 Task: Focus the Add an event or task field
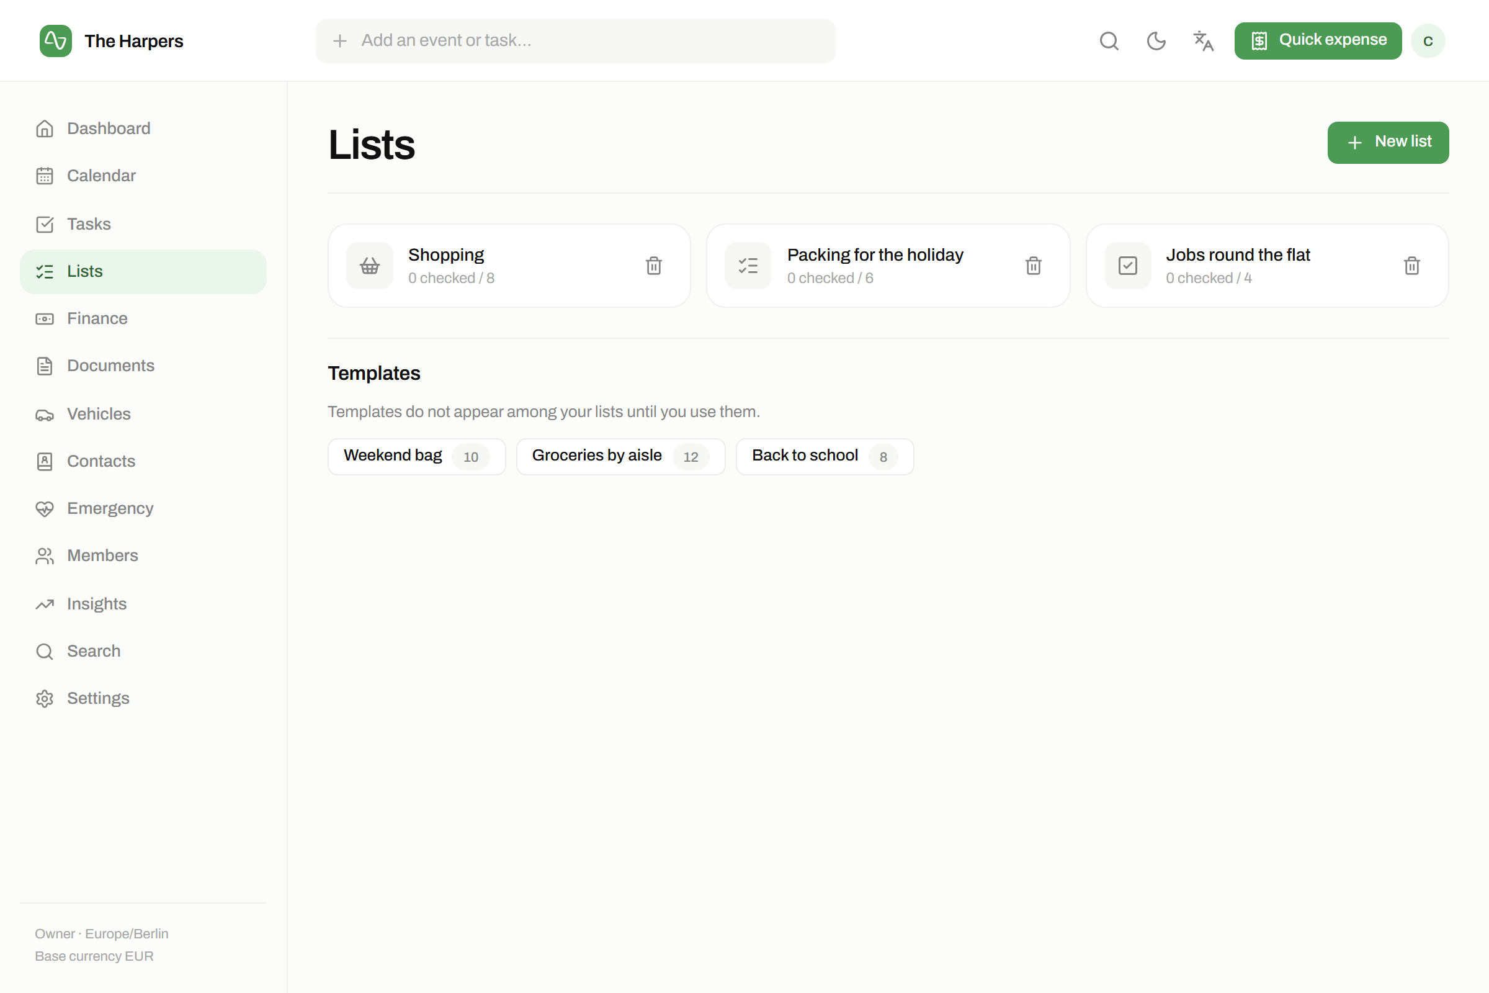(575, 40)
